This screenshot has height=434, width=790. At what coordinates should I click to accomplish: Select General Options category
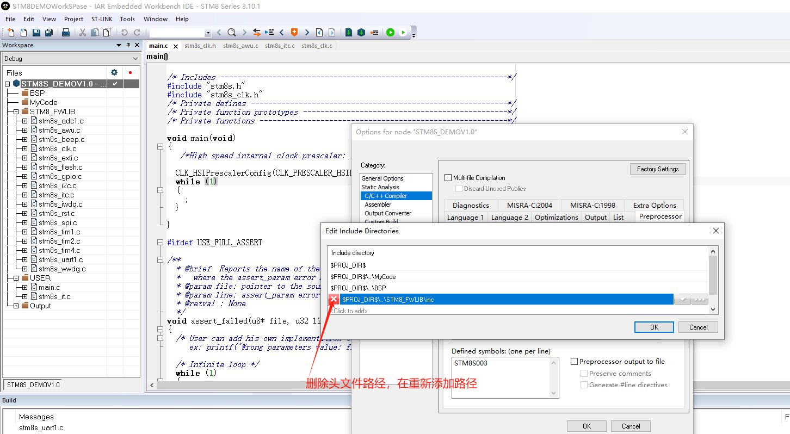(382, 178)
